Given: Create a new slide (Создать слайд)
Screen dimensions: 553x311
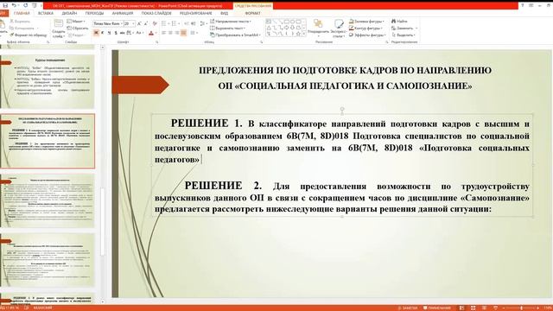Looking at the screenshot, I should click(x=59, y=29).
